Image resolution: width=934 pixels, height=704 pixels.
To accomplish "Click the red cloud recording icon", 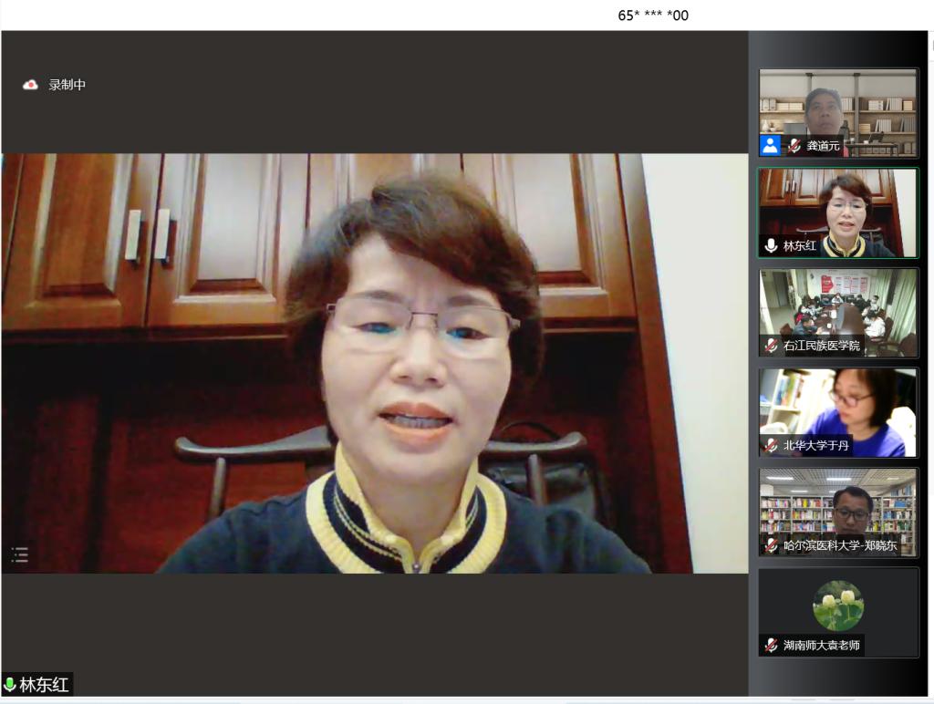I will click(30, 85).
